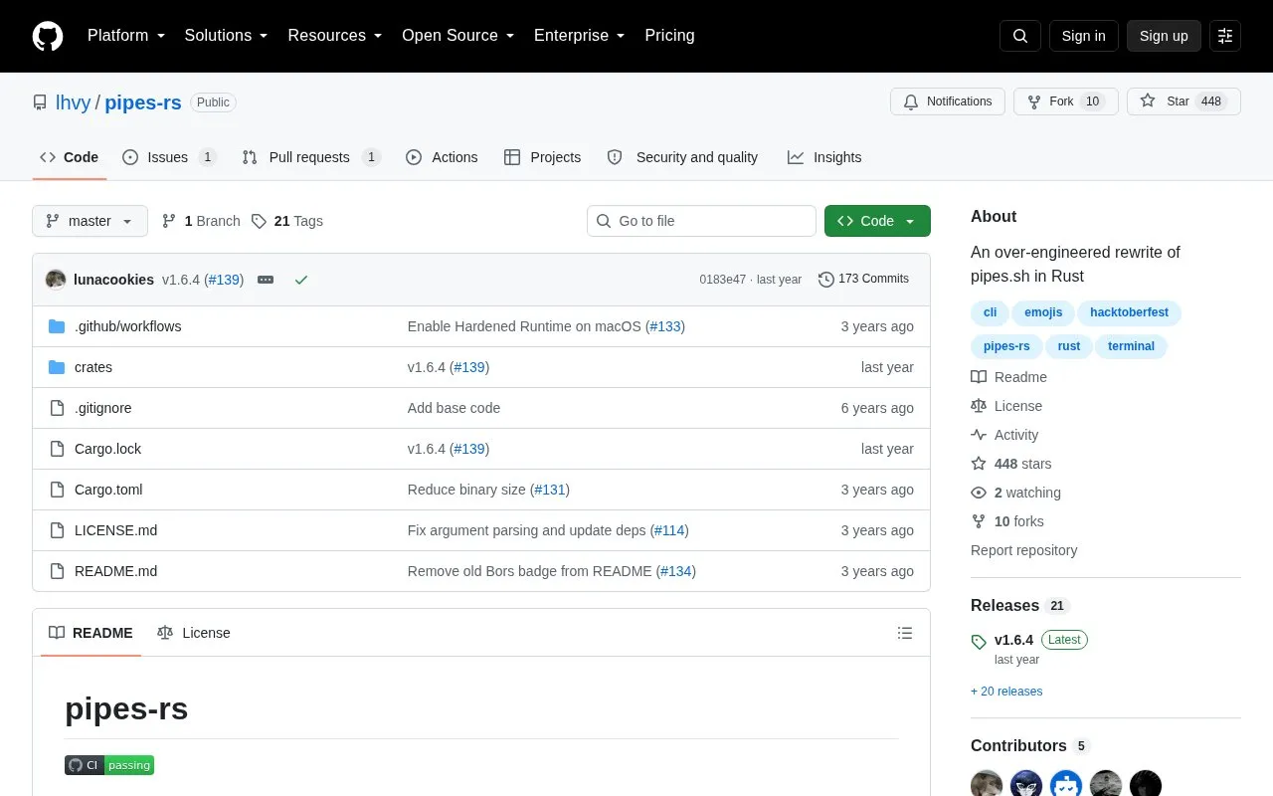Click the first contributor avatar
The height and width of the screenshot is (796, 1273).
(987, 785)
